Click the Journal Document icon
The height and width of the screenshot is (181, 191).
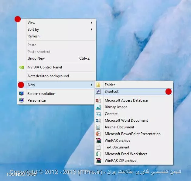98,127
